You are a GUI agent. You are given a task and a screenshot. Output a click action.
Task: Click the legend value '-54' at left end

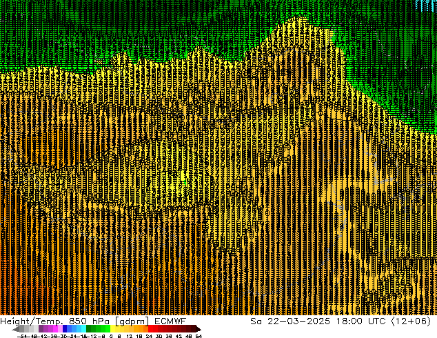[22, 337]
